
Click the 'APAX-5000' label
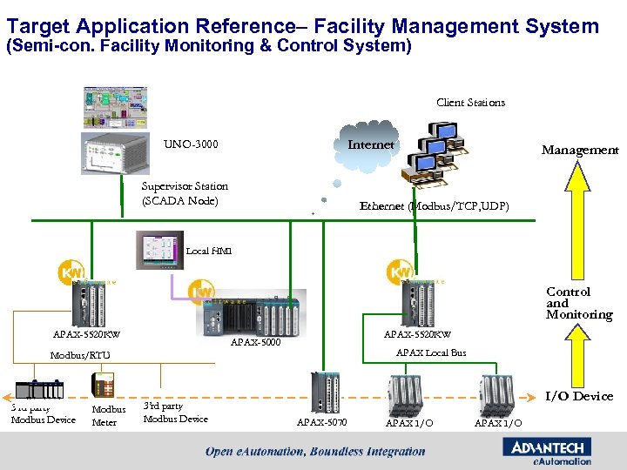pos(255,342)
